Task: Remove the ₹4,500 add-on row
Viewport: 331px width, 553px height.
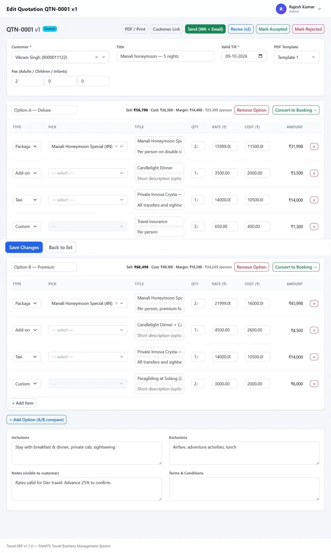Action: (x=314, y=331)
